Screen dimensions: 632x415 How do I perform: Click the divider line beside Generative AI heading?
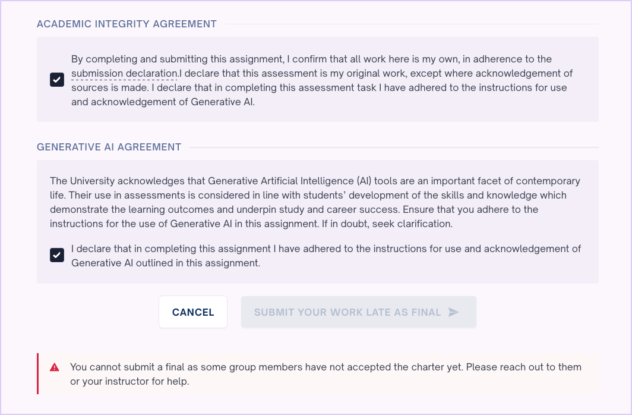392,147
